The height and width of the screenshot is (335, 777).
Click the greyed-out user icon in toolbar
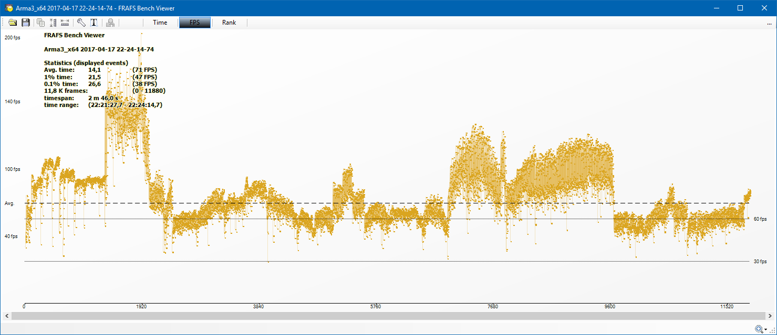pos(110,23)
